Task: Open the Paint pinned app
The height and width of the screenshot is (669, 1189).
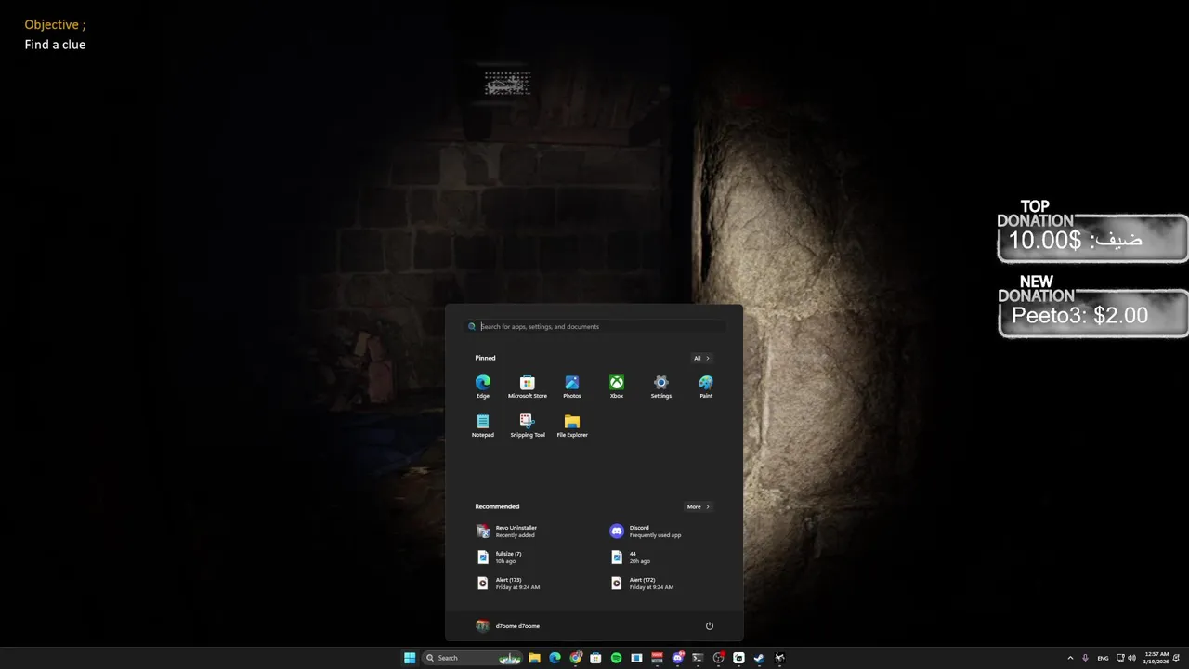Action: (706, 387)
